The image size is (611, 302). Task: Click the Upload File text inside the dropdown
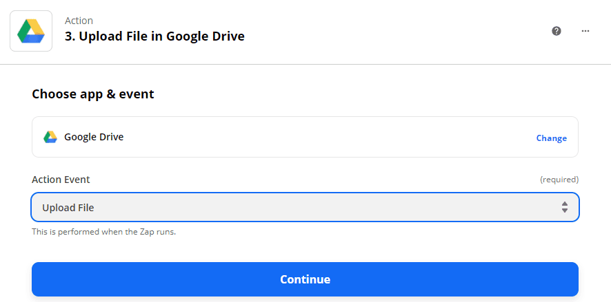68,207
